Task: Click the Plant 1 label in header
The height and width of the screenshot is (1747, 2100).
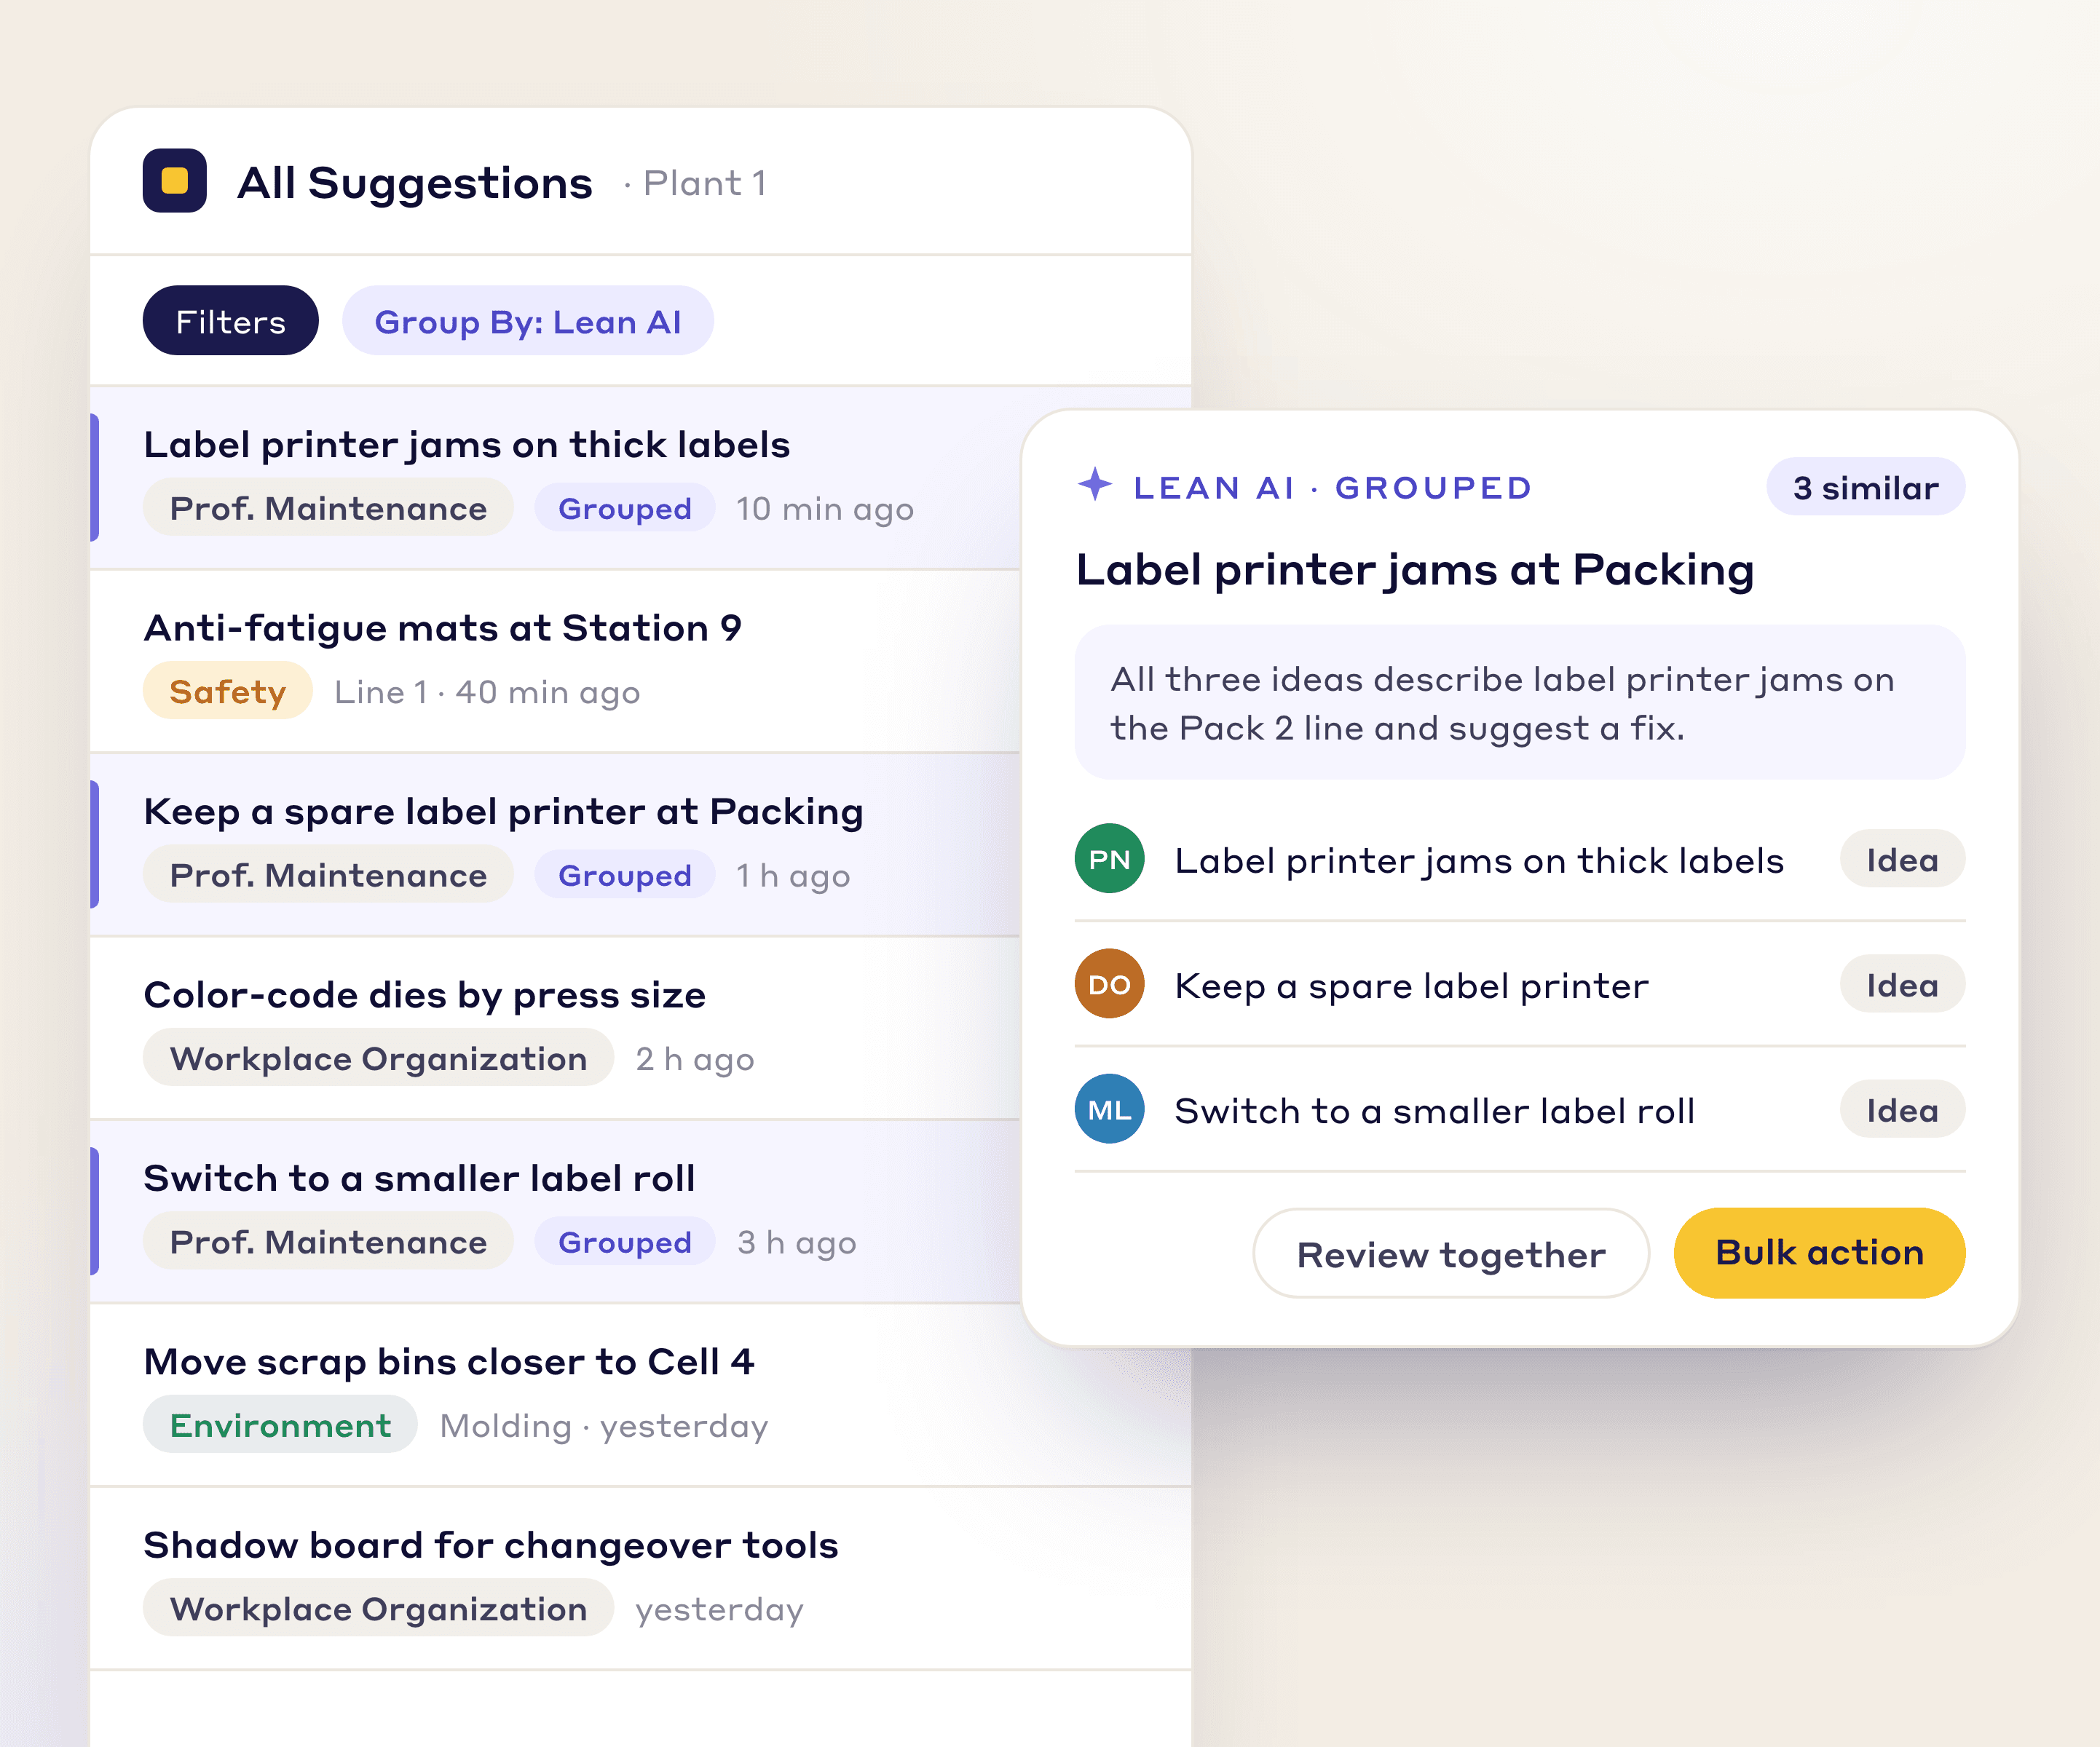Action: [x=705, y=184]
